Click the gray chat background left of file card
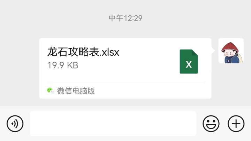This screenshot has height=141, width=251. [19, 68]
